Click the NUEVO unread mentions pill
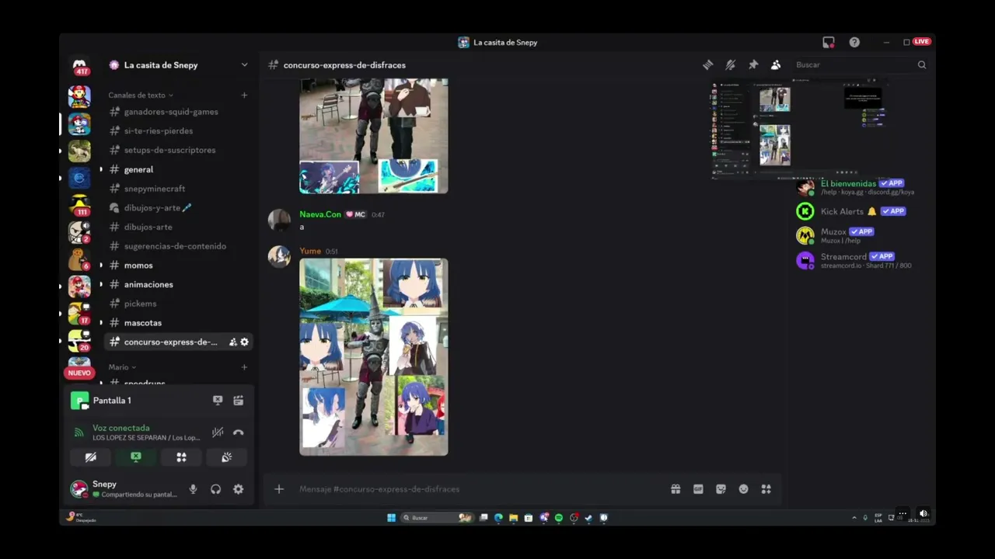Screen dimensions: 995x559 pyautogui.click(x=79, y=373)
